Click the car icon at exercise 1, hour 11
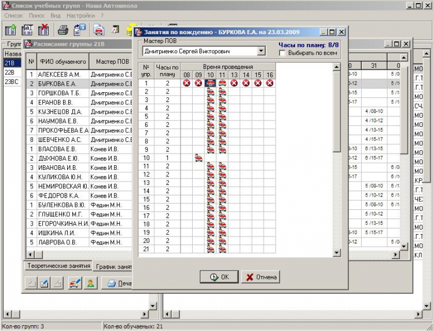 tap(222, 83)
